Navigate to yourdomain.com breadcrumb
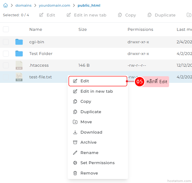The width and height of the screenshot is (192, 183). 54,5
